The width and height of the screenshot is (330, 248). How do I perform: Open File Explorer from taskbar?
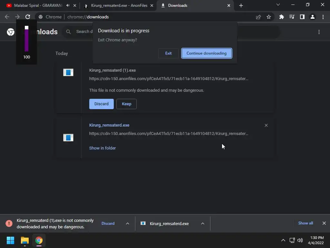point(24,240)
